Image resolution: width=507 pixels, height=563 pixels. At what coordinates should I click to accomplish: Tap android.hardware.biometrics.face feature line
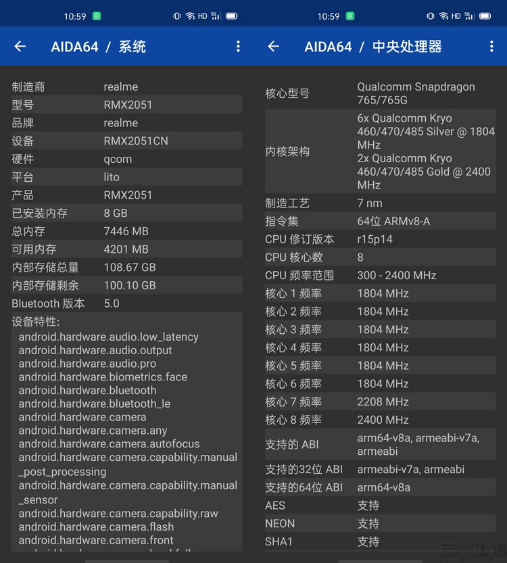click(103, 377)
